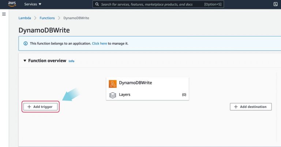281x147 pixels.
Task: Collapse the Function overview section
Action: (25, 61)
